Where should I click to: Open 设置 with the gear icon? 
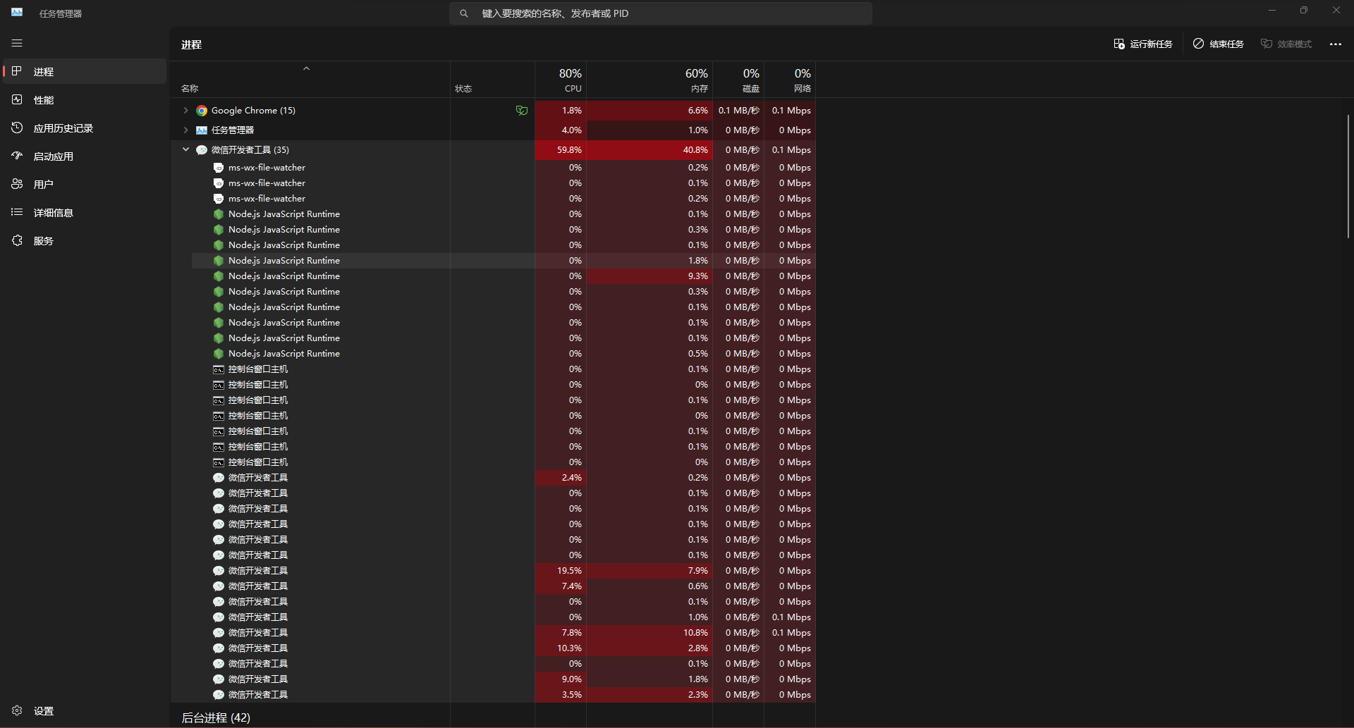tap(17, 710)
